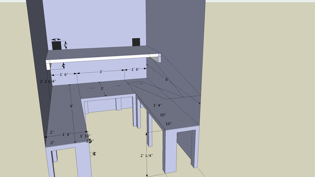Image resolution: width=315 pixels, height=177 pixels.
Task: Select the "6"" label right of left black square
Action: coord(65,45)
